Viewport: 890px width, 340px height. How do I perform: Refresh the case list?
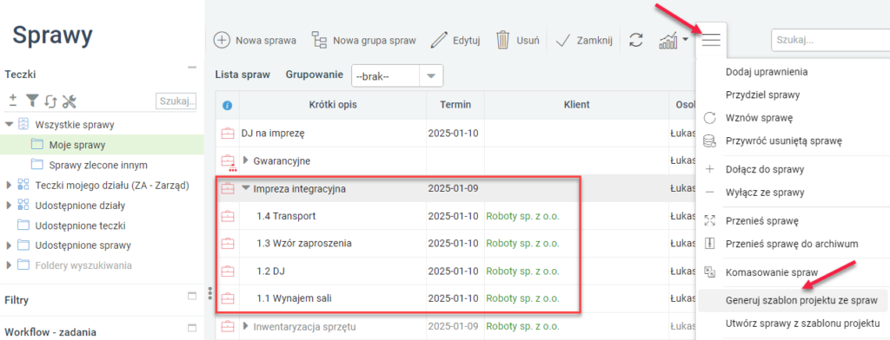pos(636,40)
